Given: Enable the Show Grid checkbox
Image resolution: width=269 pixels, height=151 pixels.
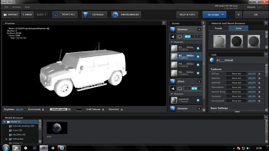Looking at the screenshot, I should click(121, 109).
